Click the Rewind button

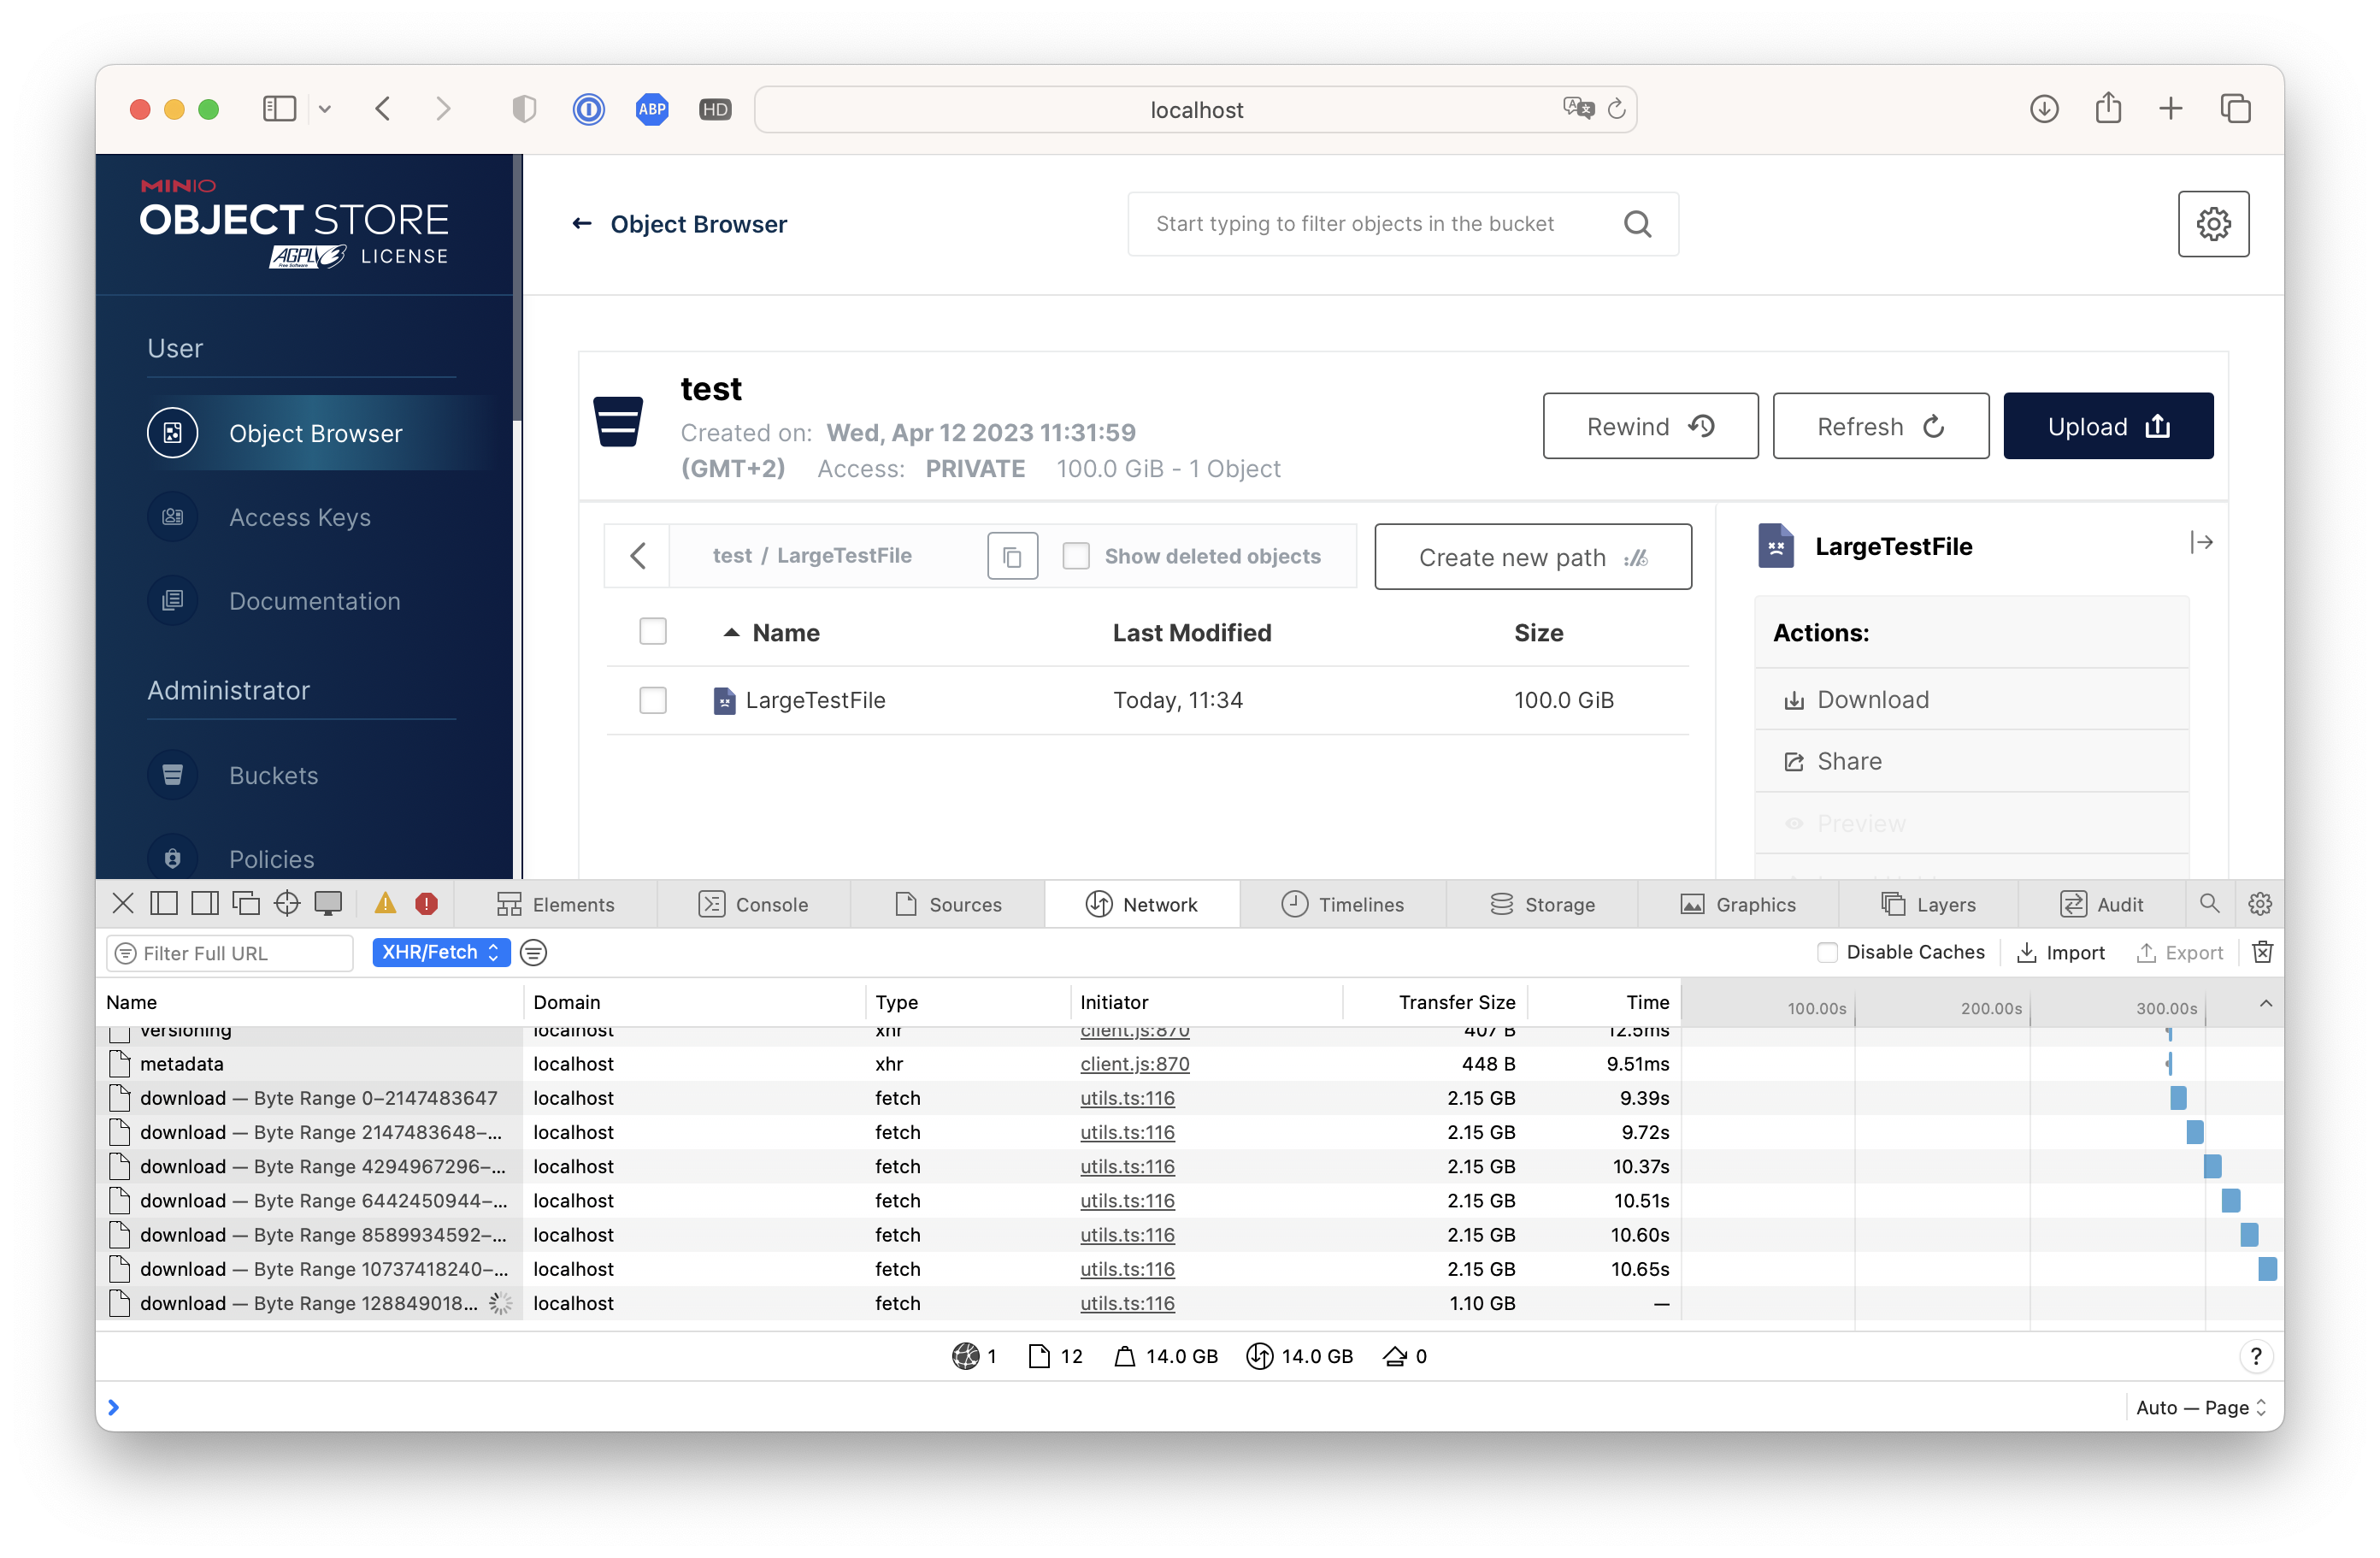[x=1650, y=427]
